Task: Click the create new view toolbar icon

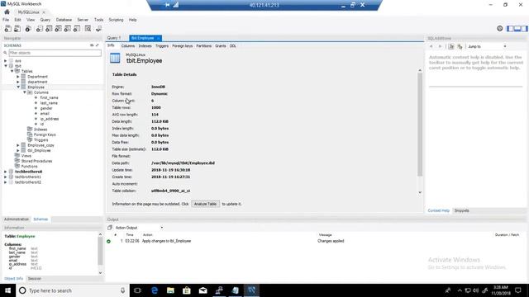Action: pyautogui.click(x=59, y=29)
